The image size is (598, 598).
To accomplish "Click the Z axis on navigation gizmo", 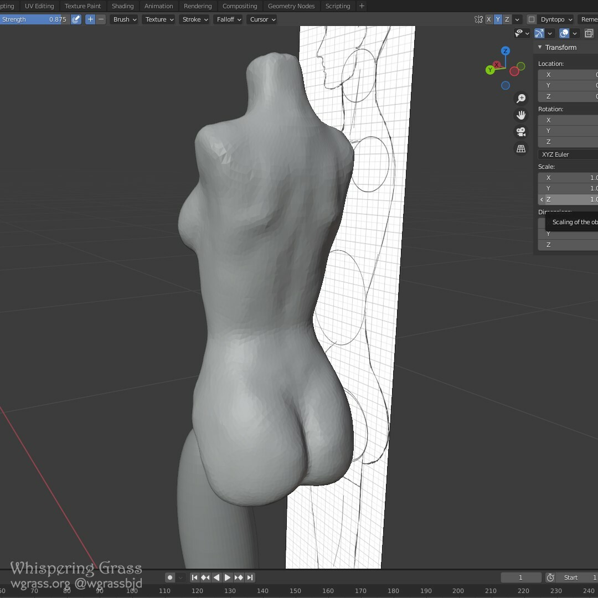I will tap(506, 51).
